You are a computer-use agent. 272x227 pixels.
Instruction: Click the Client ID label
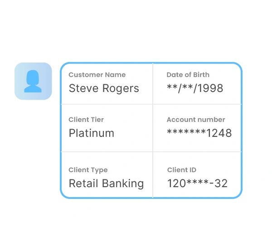tap(182, 170)
